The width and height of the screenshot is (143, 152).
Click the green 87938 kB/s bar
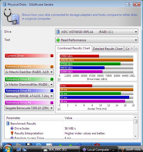point(90,64)
